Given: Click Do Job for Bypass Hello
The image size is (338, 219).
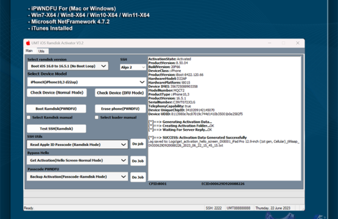Looking at the screenshot, I should [138, 161].
